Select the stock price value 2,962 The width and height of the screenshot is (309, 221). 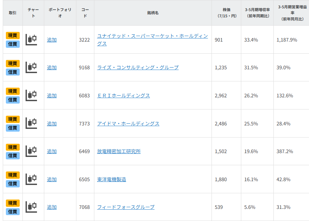click(221, 96)
